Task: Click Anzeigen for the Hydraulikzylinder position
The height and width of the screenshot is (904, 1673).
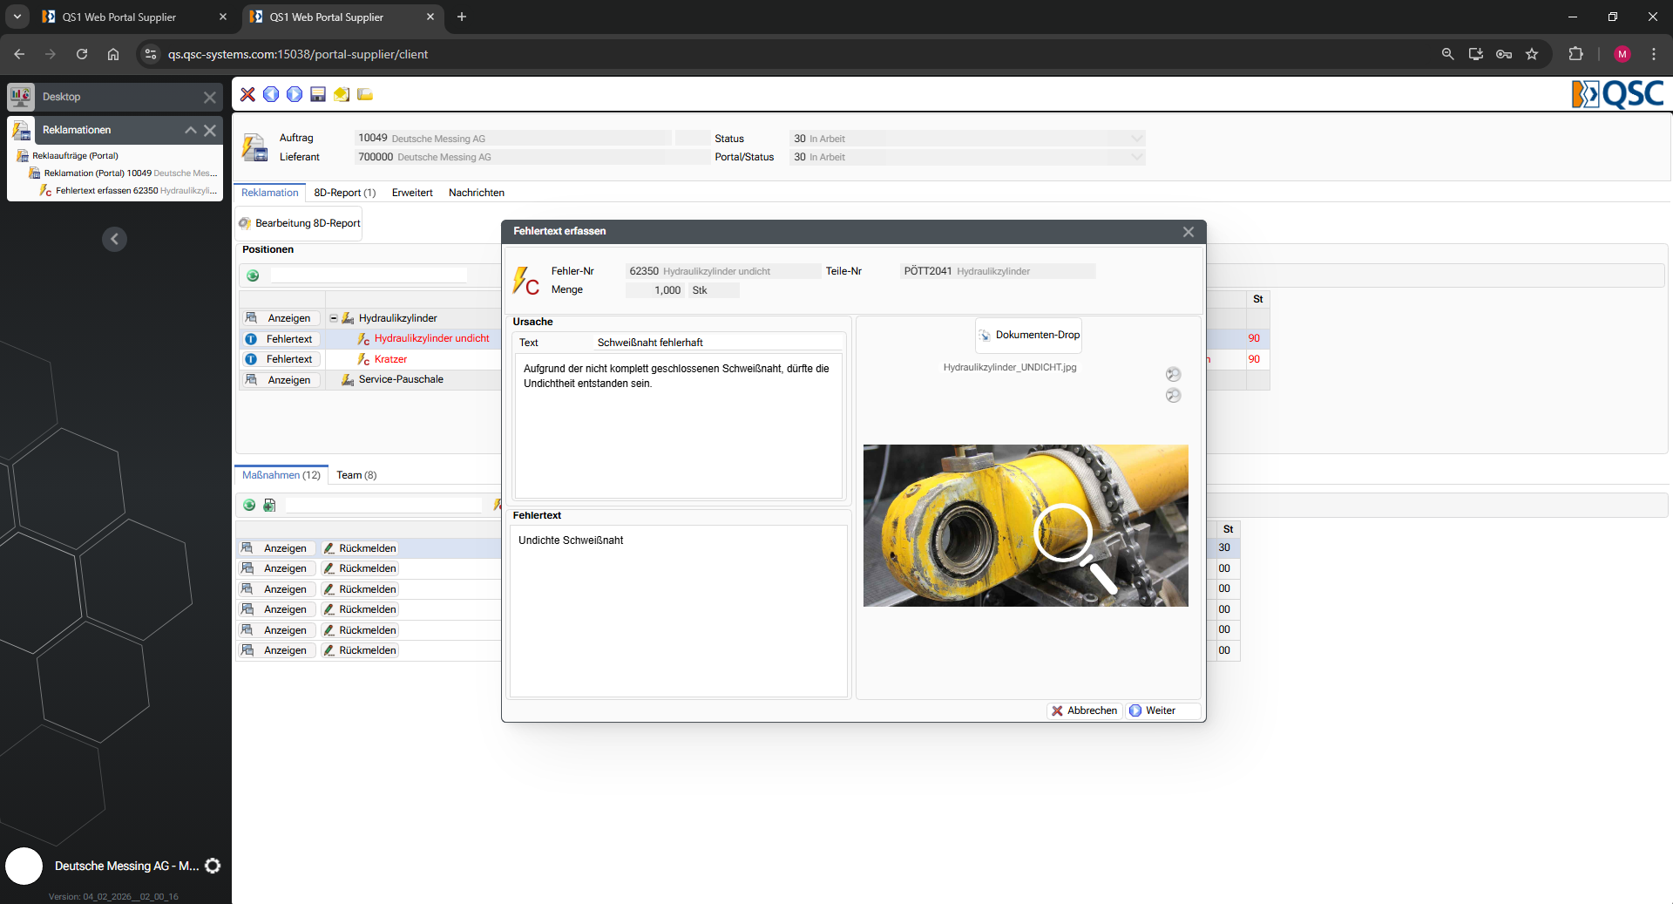Action: (281, 318)
